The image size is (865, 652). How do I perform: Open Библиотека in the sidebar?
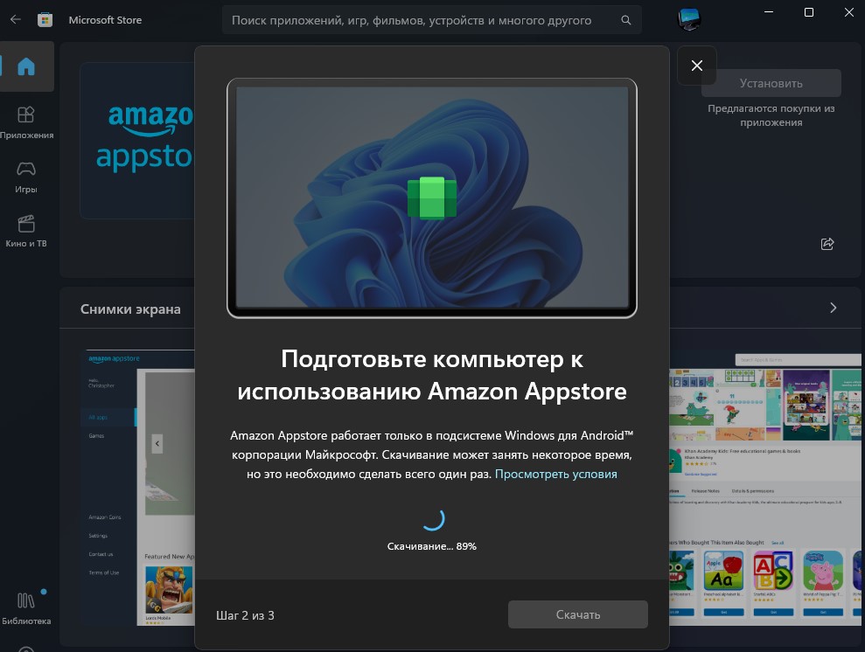click(x=26, y=607)
